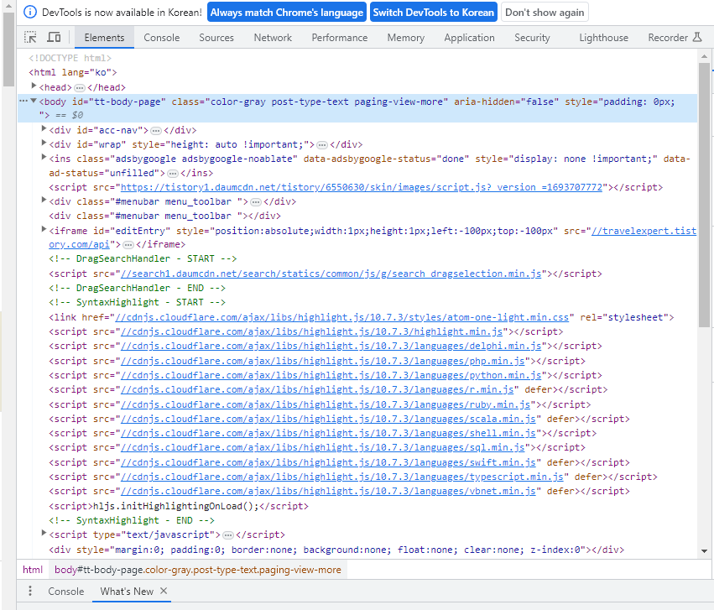Open the Lighthouse tab
Image resolution: width=714 pixels, height=610 pixels.
(604, 37)
